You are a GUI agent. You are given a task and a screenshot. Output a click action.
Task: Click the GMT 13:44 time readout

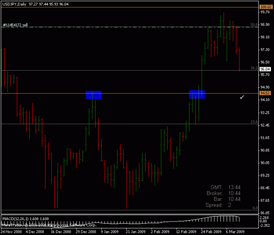coord(225,188)
